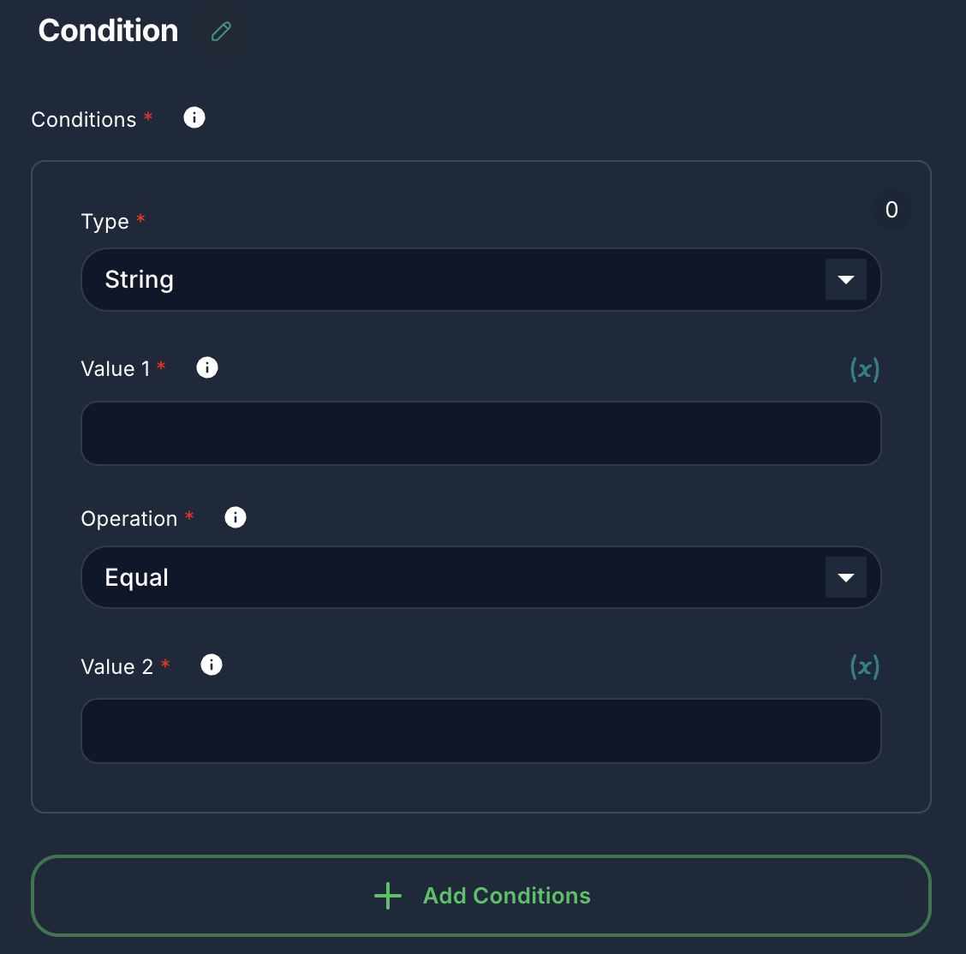The width and height of the screenshot is (966, 954).
Task: Enable expression mode (x) for Value 1
Action: (x=864, y=369)
